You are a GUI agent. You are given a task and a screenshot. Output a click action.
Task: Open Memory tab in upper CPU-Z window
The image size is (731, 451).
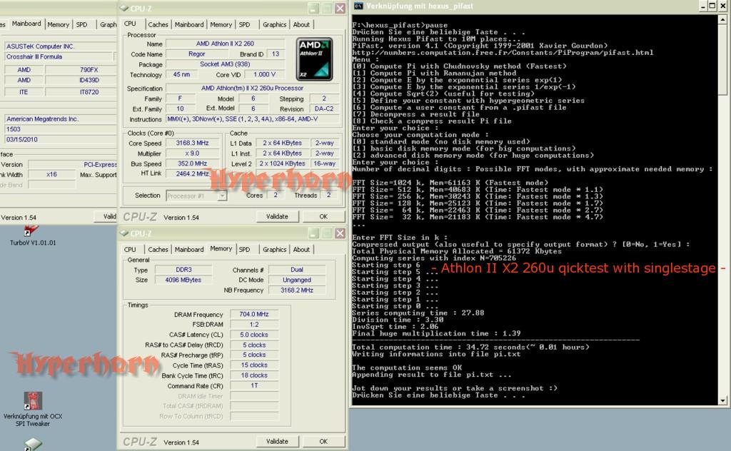[x=221, y=24]
